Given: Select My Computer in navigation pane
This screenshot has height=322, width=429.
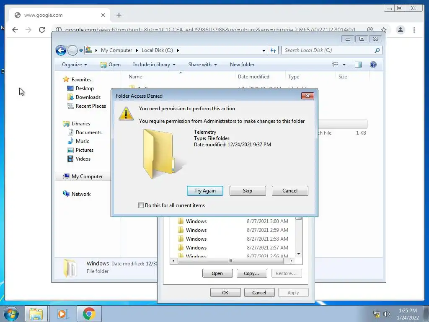Looking at the screenshot, I should (87, 177).
